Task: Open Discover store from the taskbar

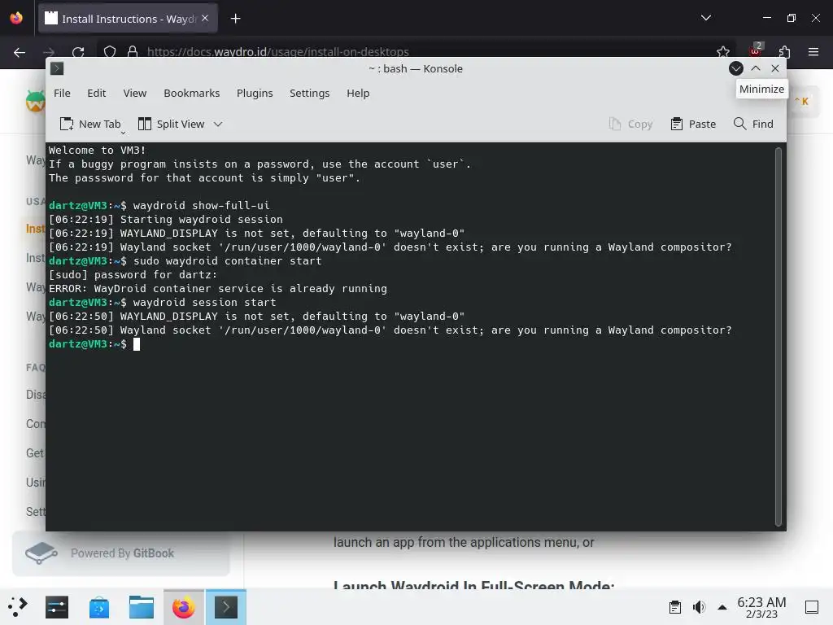Action: click(98, 607)
